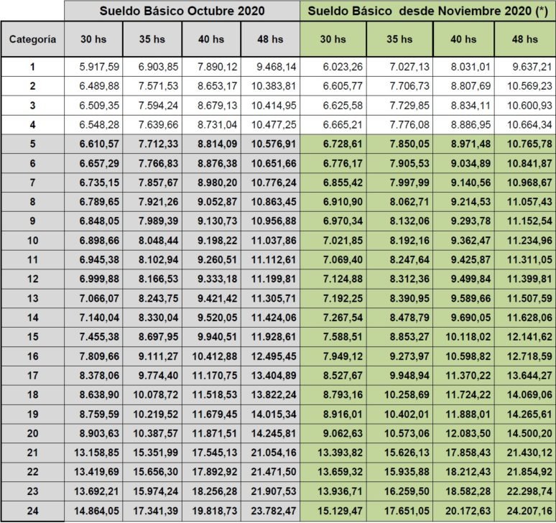This screenshot has width=556, height=523.
Task: Click the Categoría column header
Action: click(32, 39)
